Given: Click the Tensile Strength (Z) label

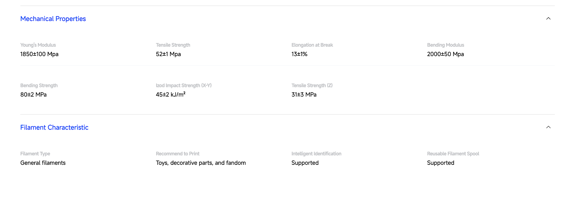Looking at the screenshot, I should (312, 86).
